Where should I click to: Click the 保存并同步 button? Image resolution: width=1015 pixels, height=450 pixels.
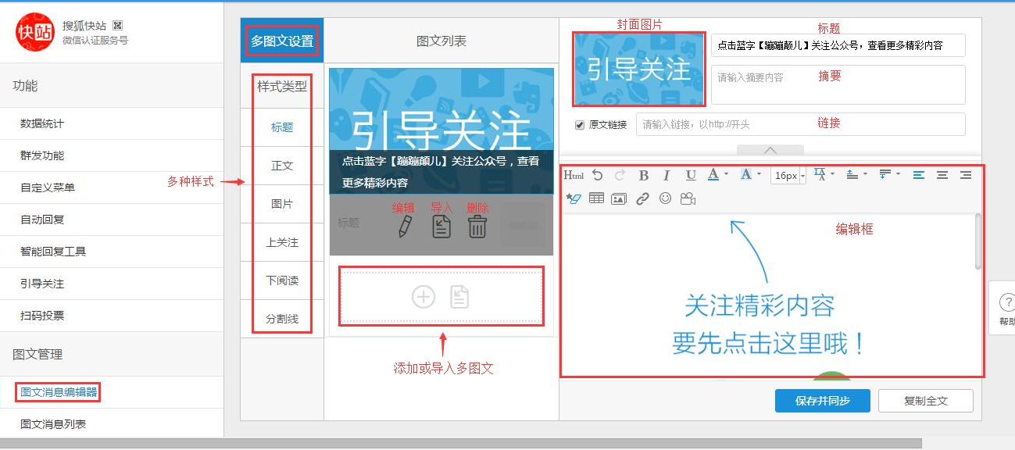(822, 401)
